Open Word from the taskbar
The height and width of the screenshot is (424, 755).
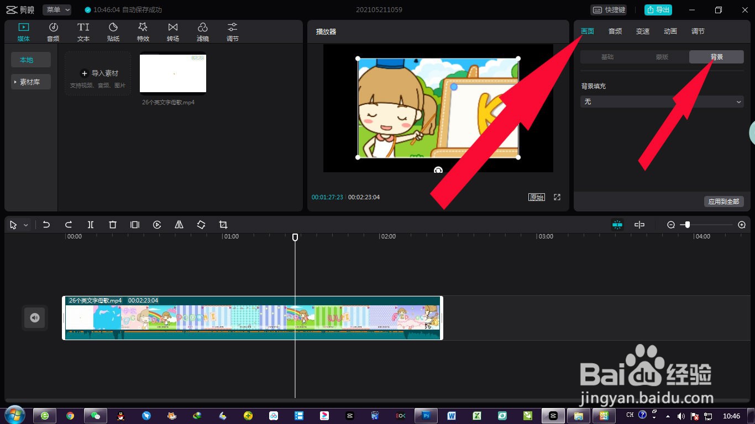click(x=452, y=416)
